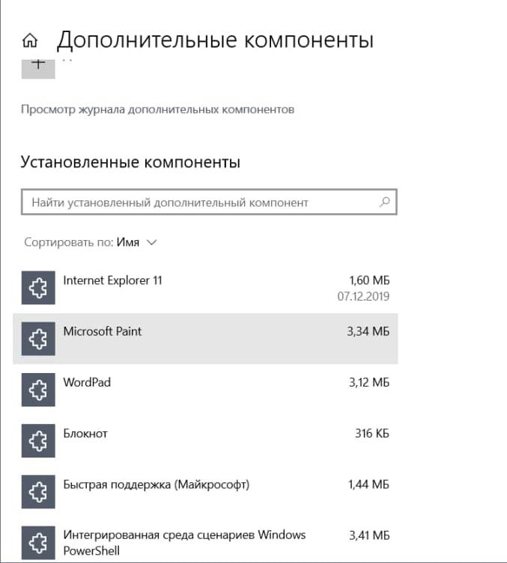Open the Сортировать по: Имя dropdown

(x=90, y=242)
